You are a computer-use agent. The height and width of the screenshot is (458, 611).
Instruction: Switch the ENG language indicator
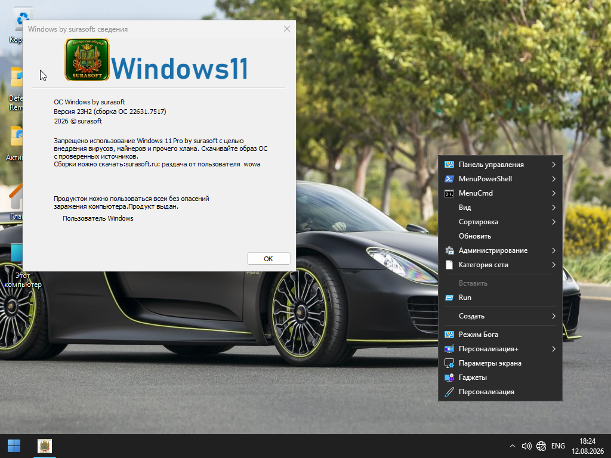tap(558, 446)
